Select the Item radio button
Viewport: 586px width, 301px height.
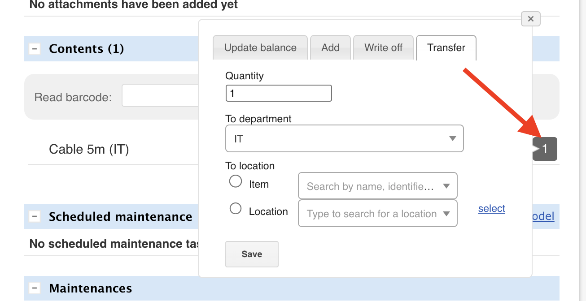[236, 181]
